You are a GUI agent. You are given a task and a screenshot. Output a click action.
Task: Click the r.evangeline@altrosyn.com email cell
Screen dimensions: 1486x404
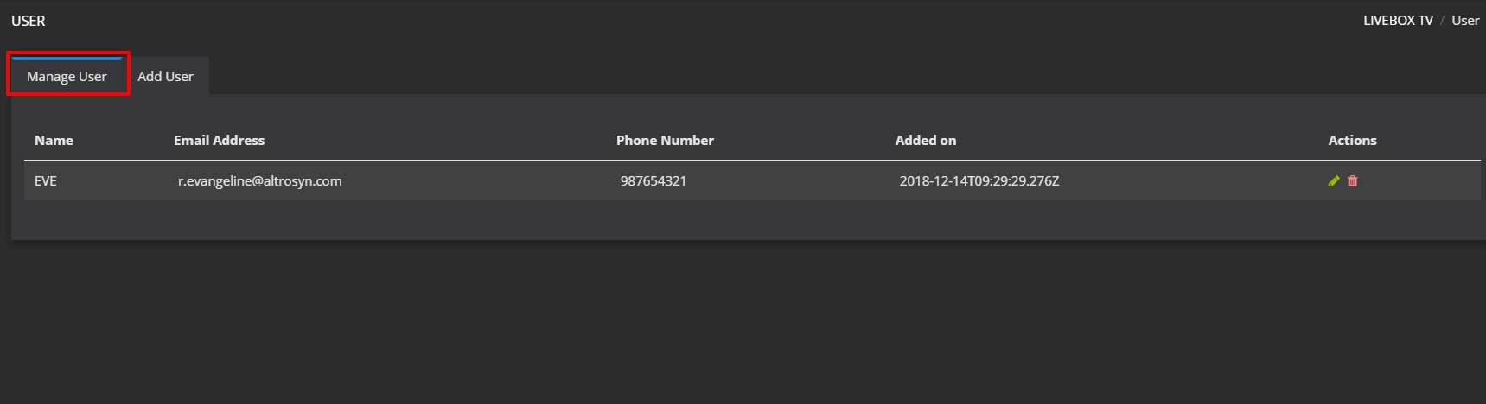click(x=259, y=181)
